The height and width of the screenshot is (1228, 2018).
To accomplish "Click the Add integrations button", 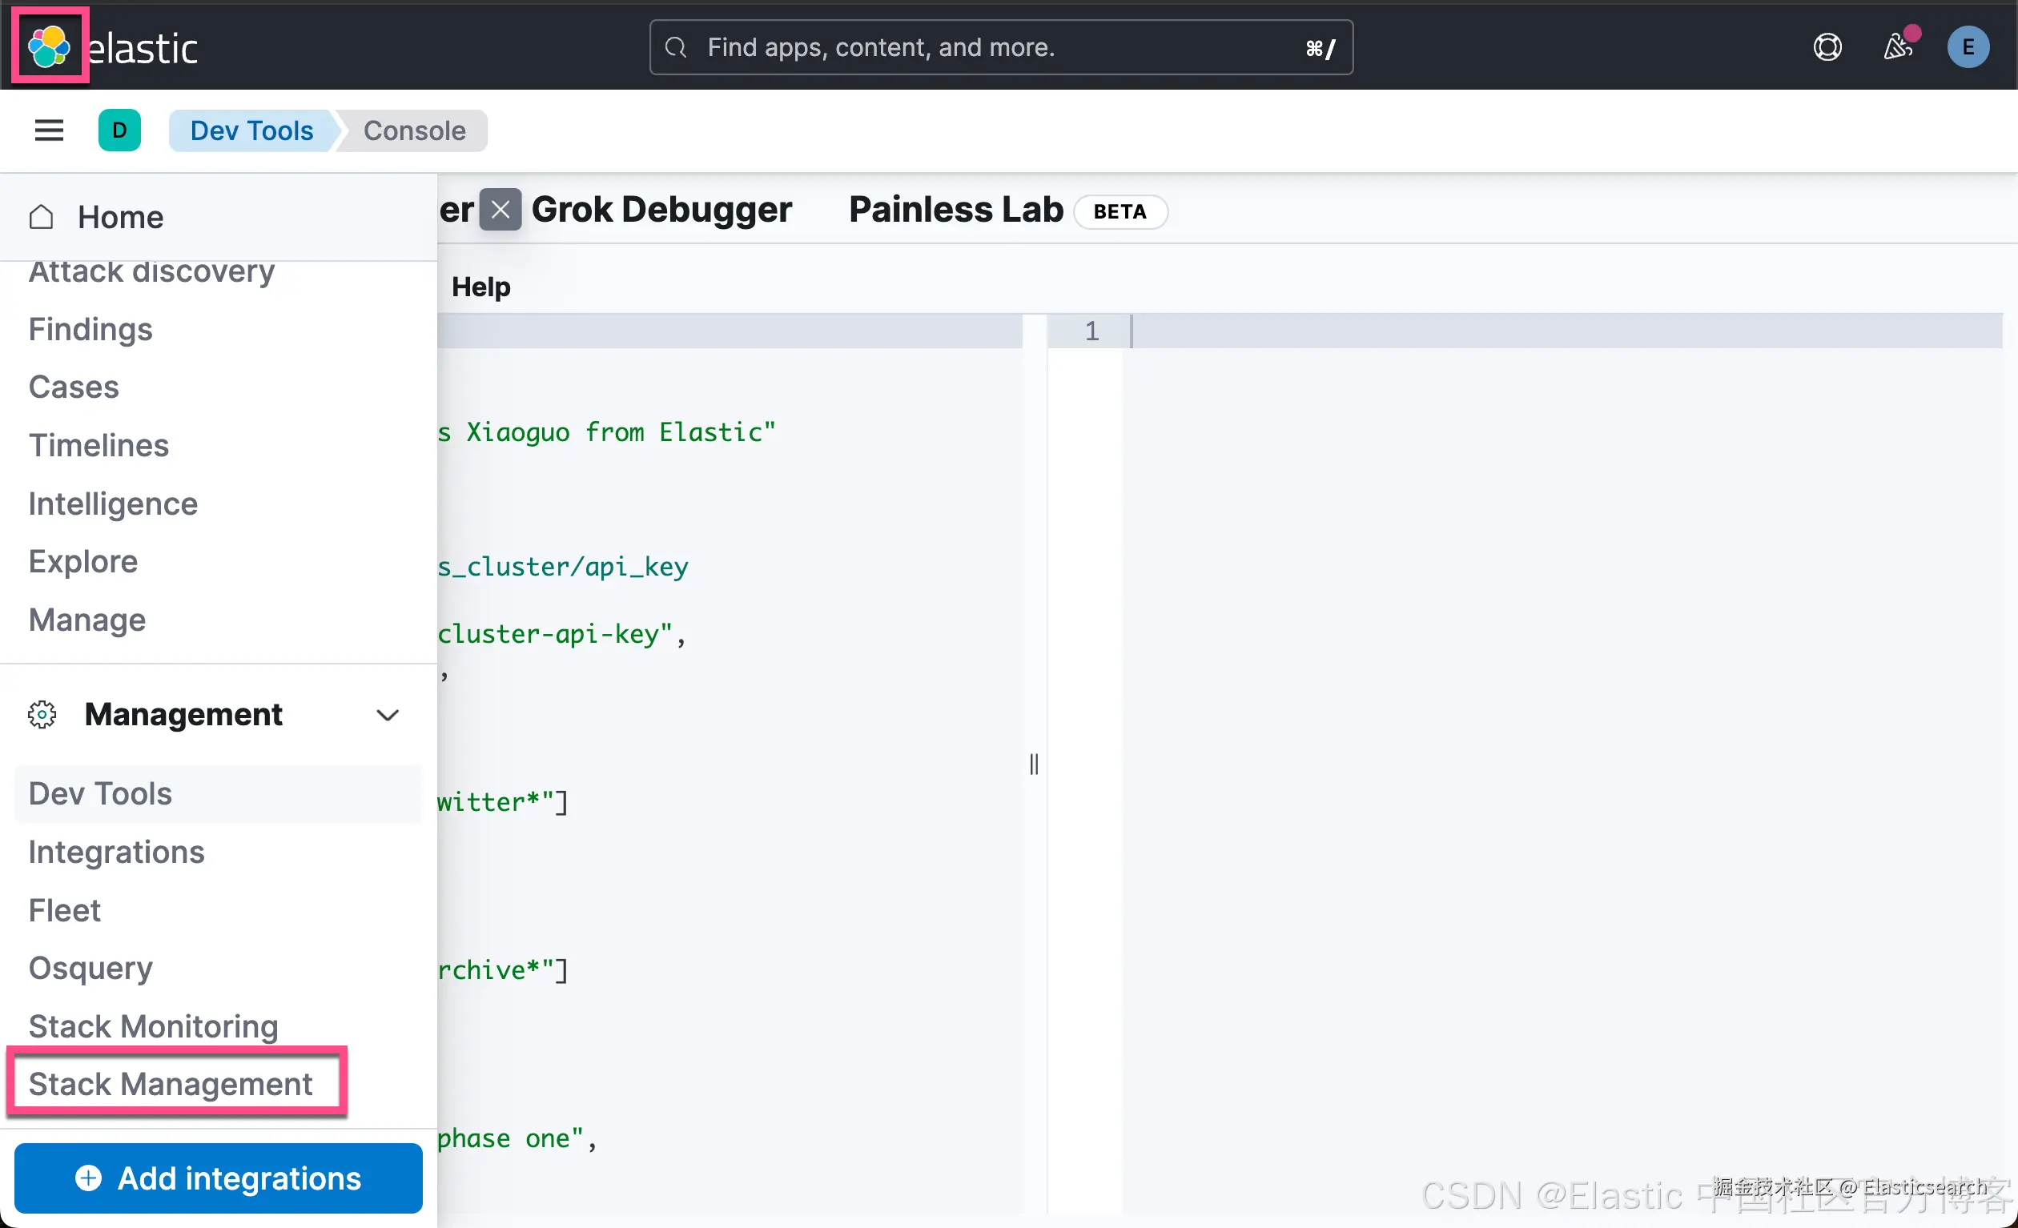I will (218, 1178).
